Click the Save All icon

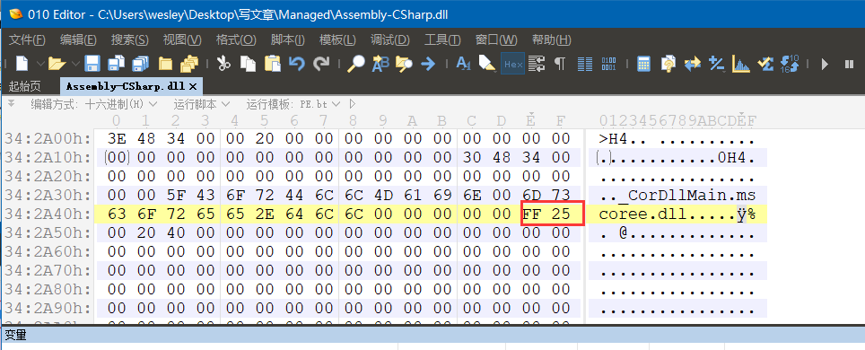point(141,64)
